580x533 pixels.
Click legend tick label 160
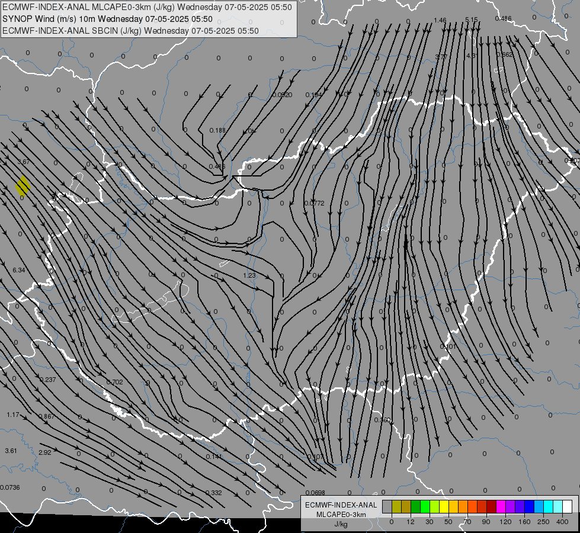(524, 522)
